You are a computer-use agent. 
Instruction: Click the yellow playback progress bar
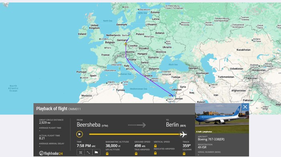[135, 134]
